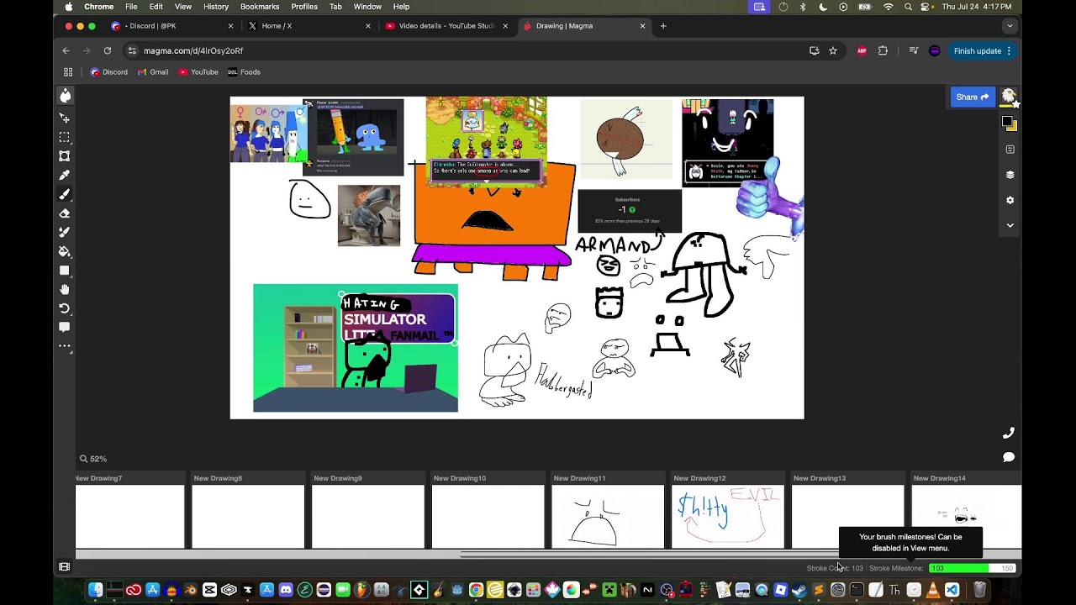The image size is (1076, 605).
Task: Open the Bookmarks menu in menu bar
Action: tap(260, 7)
